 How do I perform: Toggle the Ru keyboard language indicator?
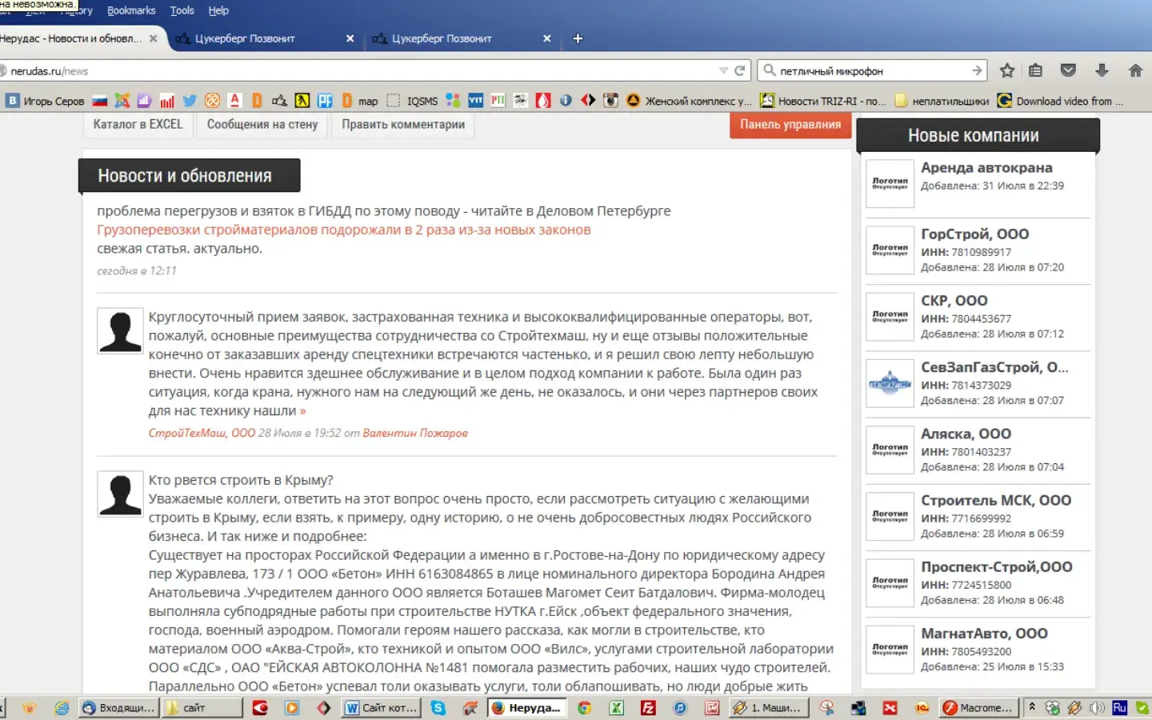tap(1119, 708)
